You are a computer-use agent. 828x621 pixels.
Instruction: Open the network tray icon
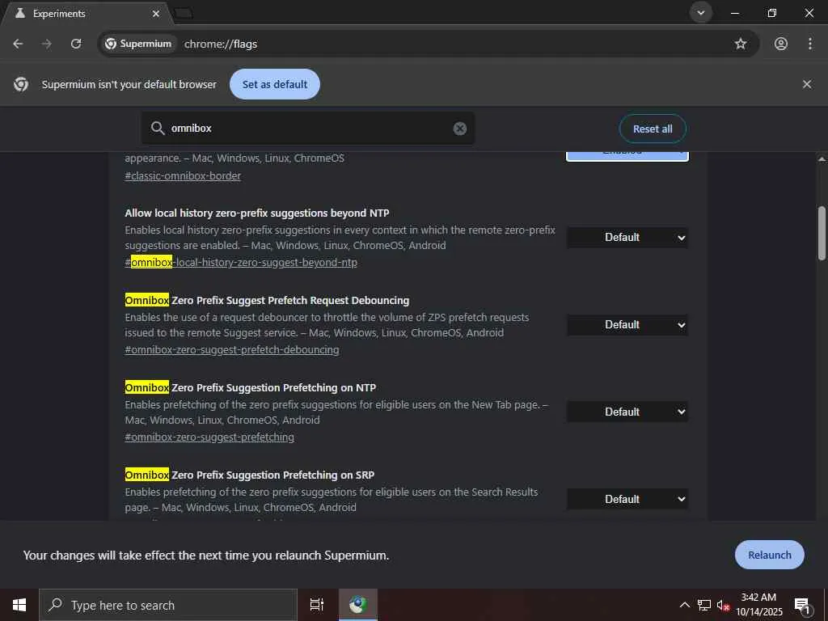[704, 605]
